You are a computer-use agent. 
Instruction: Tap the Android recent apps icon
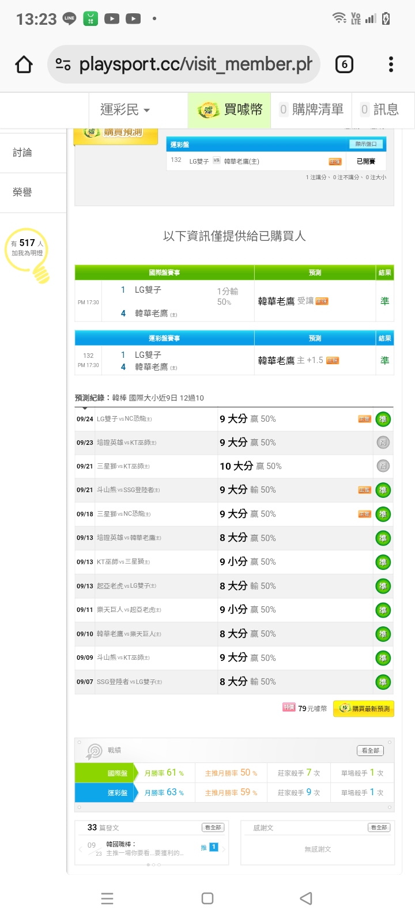107,898
